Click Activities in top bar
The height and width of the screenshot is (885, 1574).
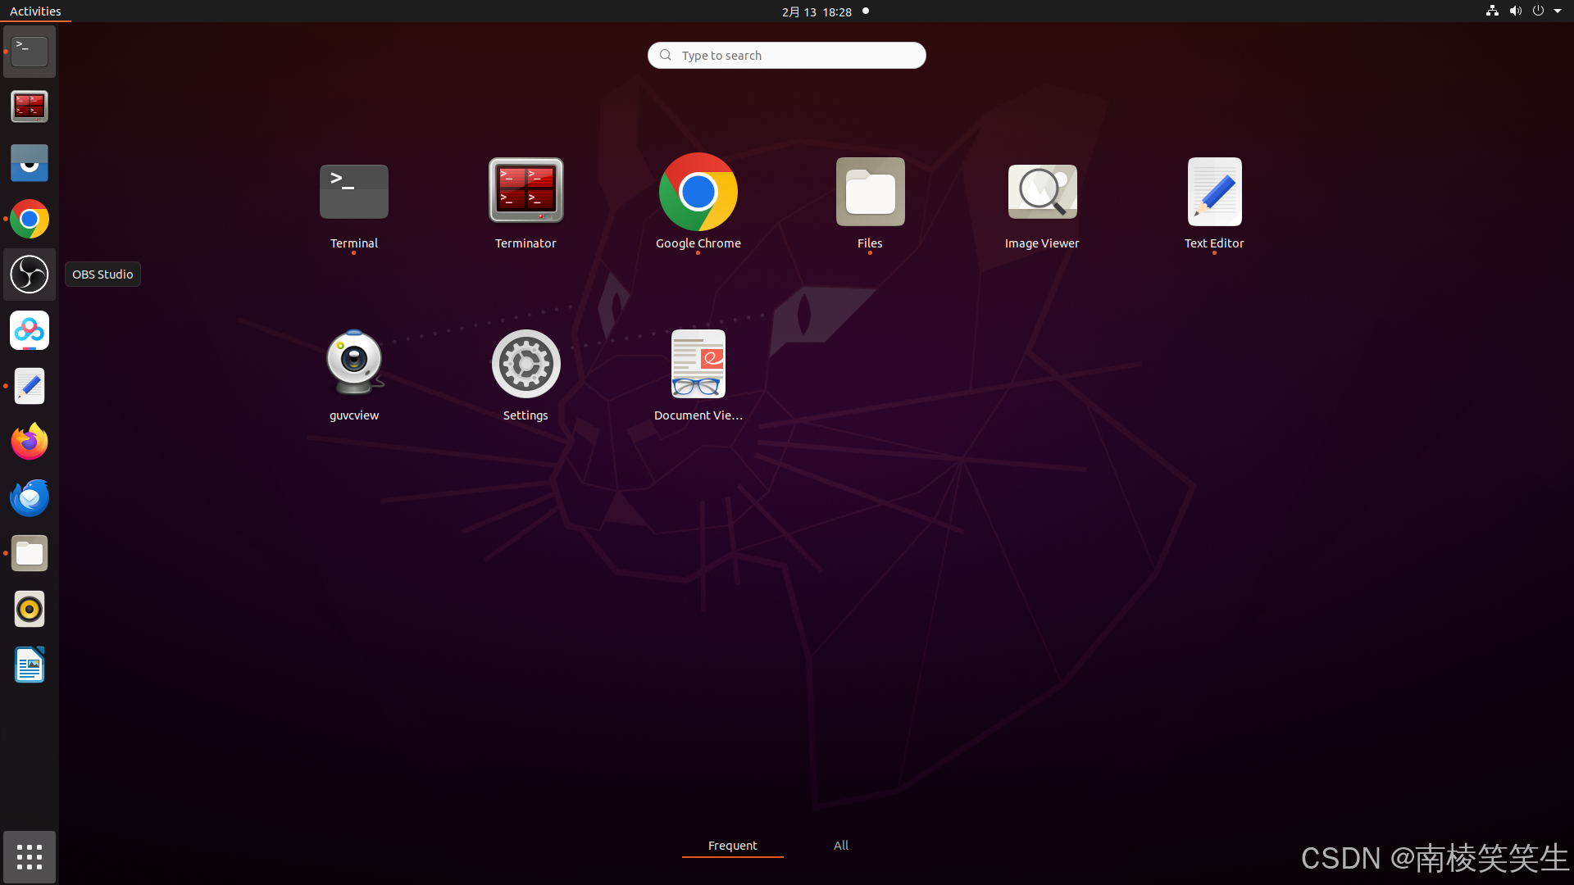(x=35, y=11)
